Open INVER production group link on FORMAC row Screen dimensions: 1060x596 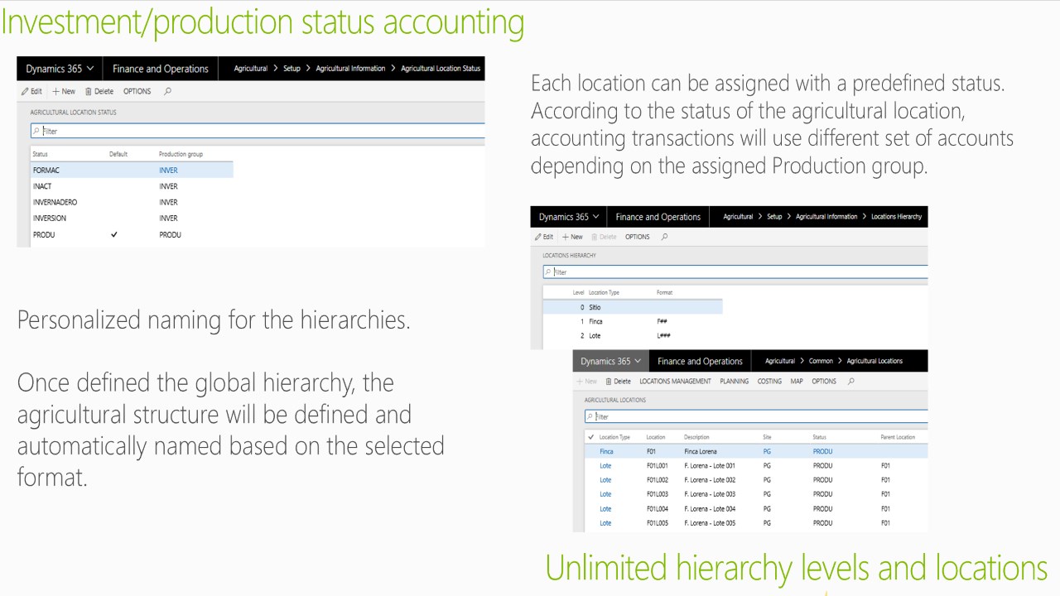click(x=168, y=171)
